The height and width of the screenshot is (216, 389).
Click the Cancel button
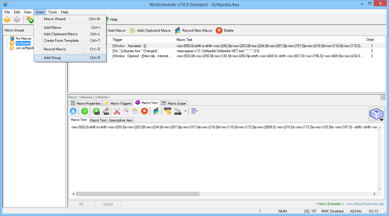[108, 204]
